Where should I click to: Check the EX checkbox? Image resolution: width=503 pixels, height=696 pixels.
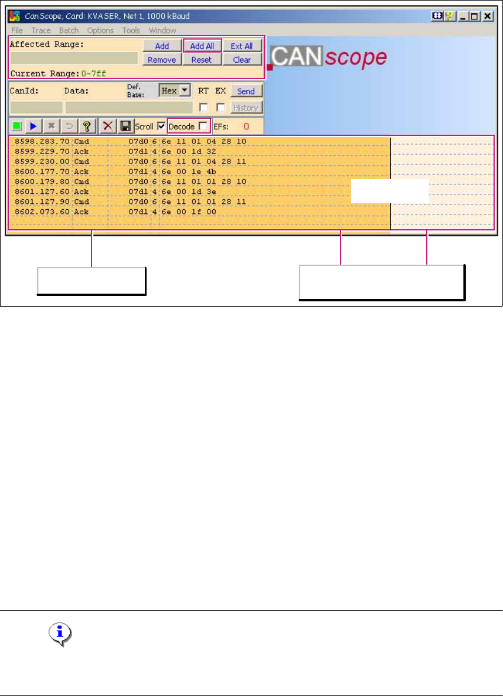coord(220,108)
